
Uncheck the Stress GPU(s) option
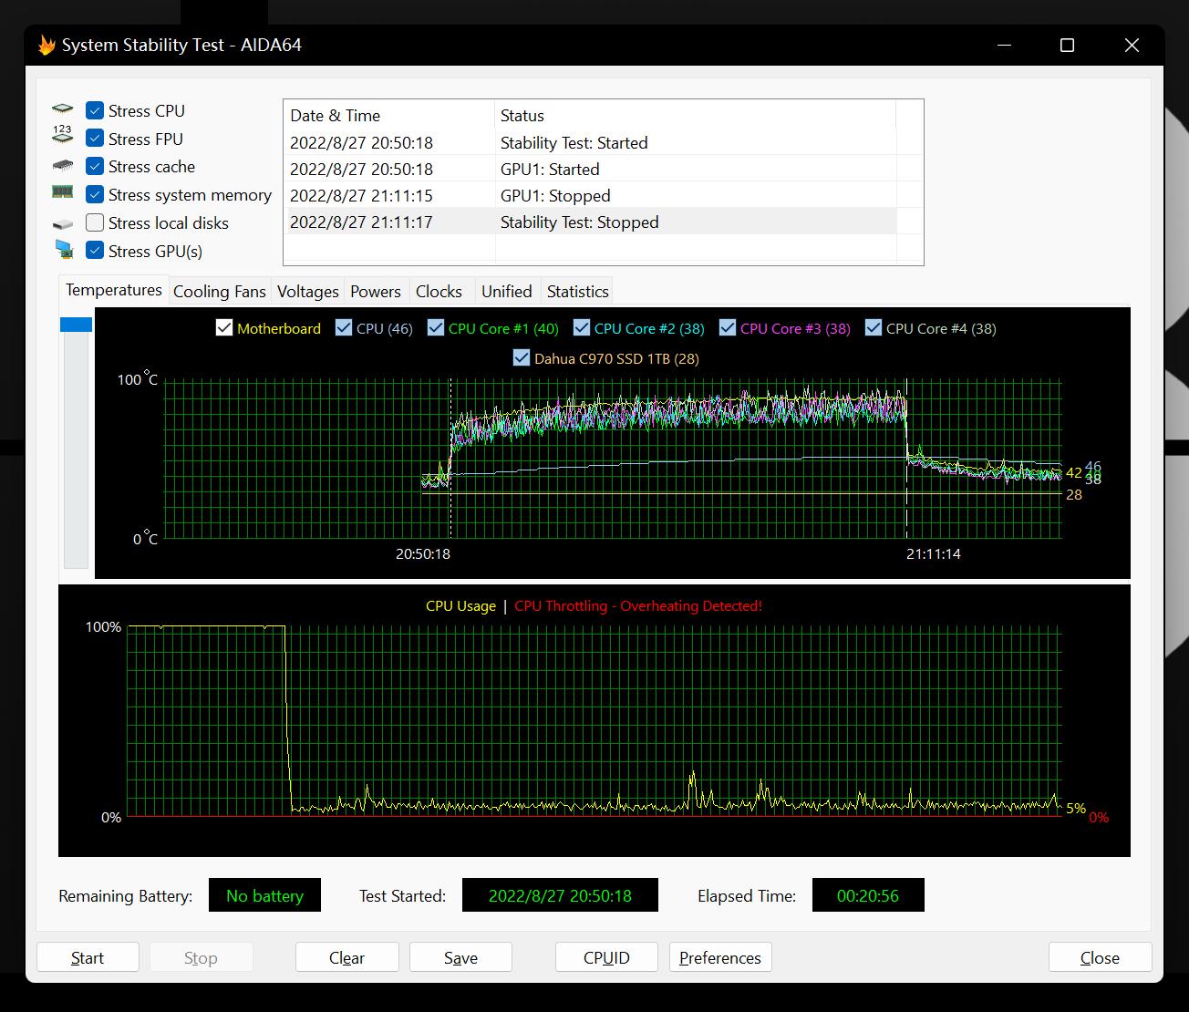[x=95, y=250]
